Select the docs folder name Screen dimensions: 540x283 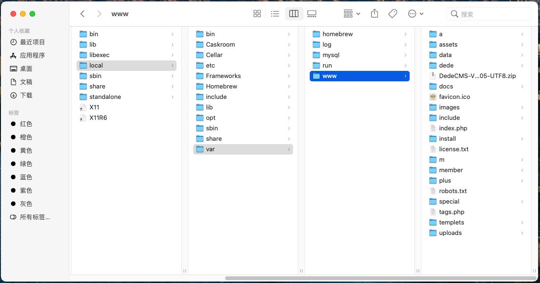point(446,87)
